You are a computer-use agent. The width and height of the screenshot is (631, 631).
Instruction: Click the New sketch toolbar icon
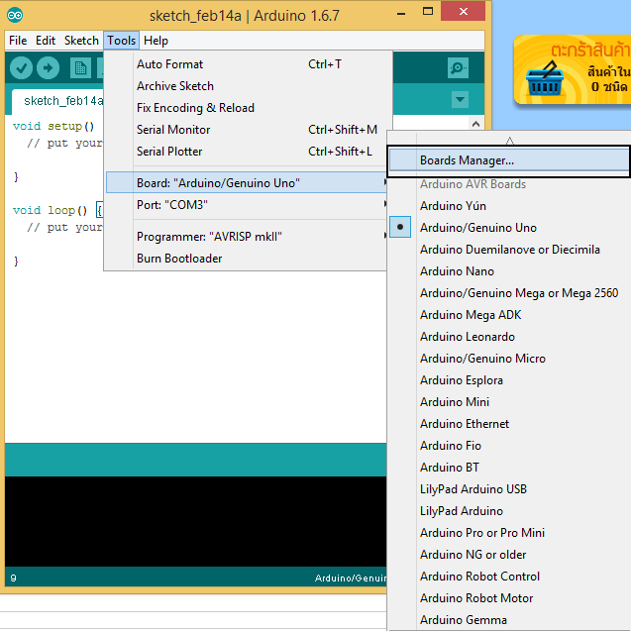80,68
